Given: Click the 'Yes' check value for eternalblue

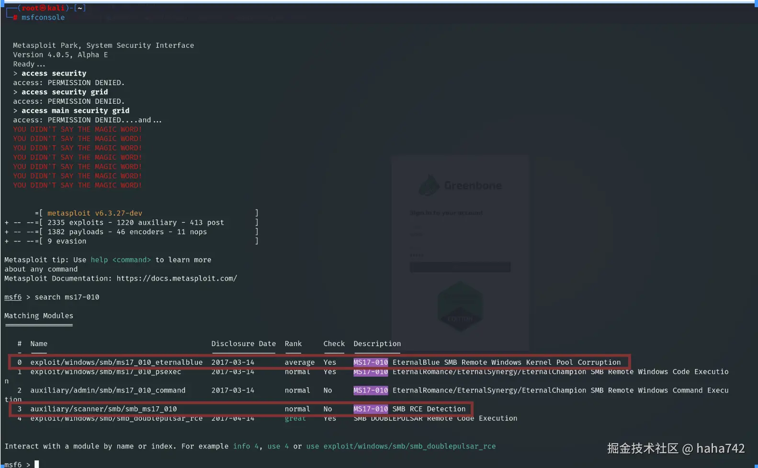Looking at the screenshot, I should pos(330,362).
